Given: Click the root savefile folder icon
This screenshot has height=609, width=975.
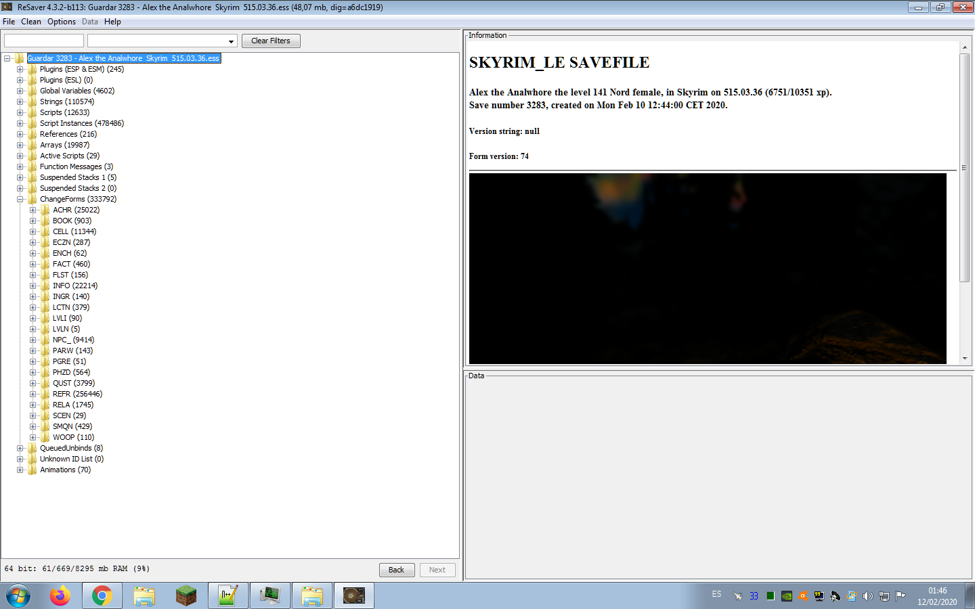Looking at the screenshot, I should tap(19, 58).
